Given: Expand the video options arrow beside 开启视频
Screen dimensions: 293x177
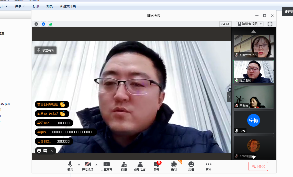Looking at the screenshot, I should point(96,164).
